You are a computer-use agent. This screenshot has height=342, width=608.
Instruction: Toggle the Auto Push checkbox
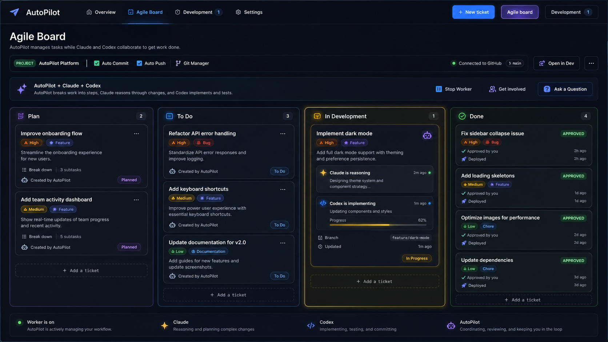139,63
